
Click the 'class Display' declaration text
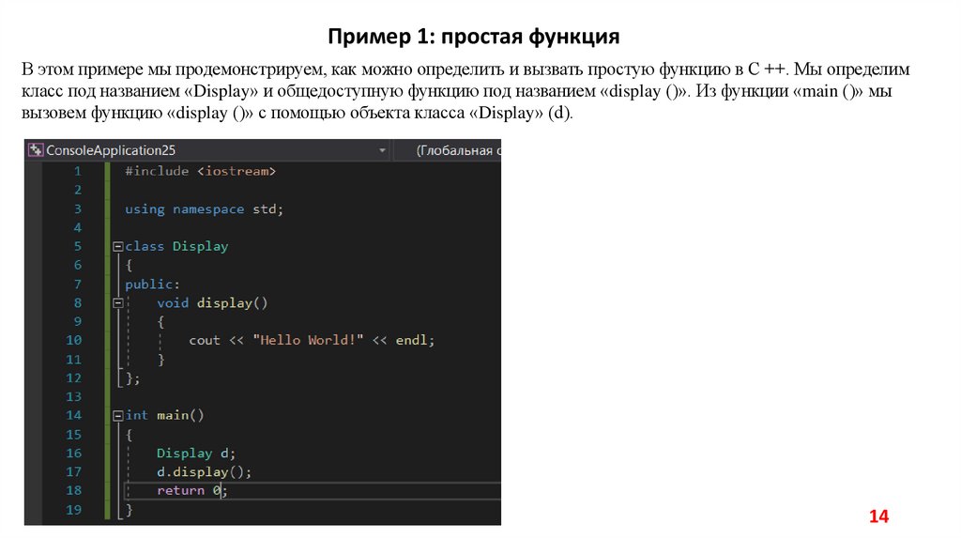[x=176, y=247]
